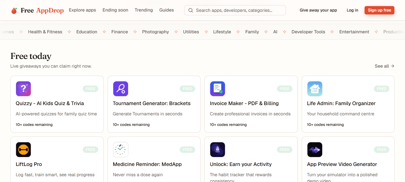Open the Invoice Maker app icon
This screenshot has height=182, width=405.
pos(218,89)
